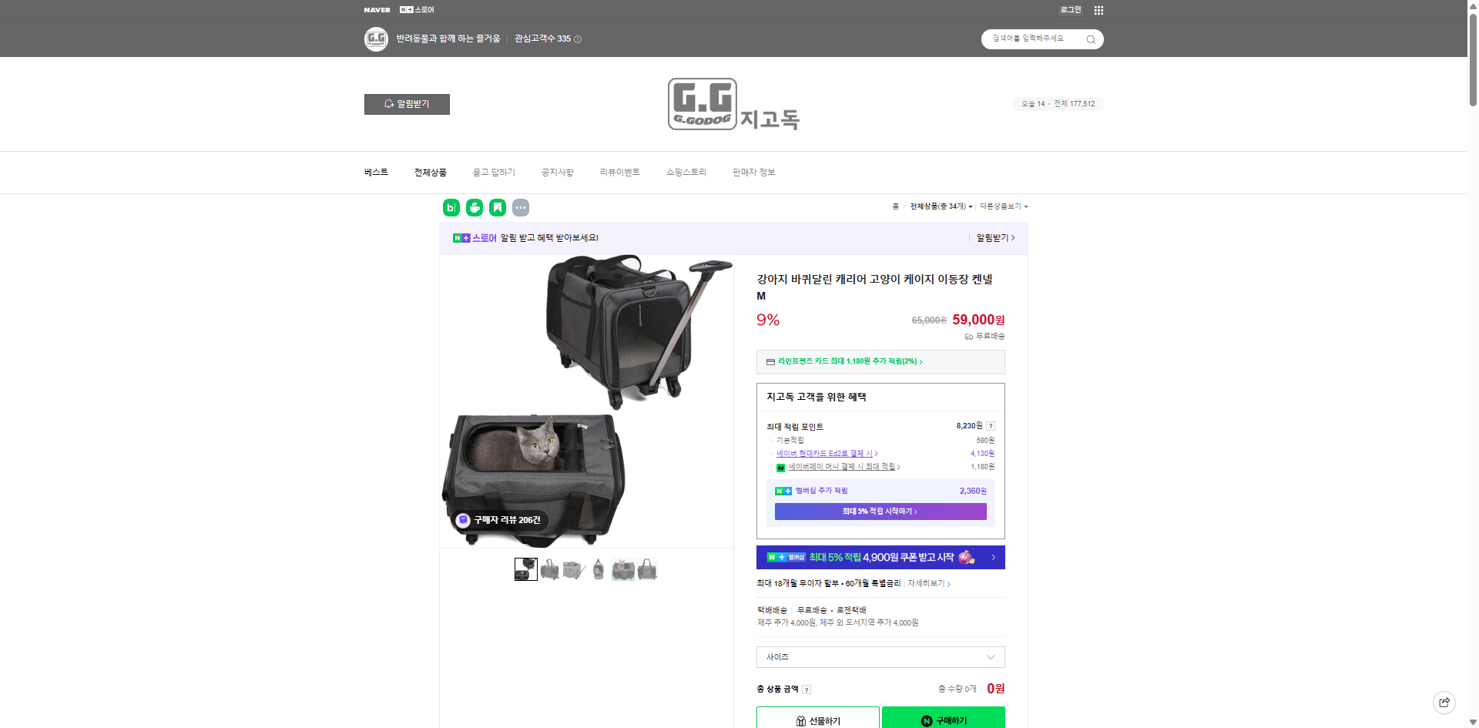
Task: Open the 총 상품 금액 question mark tooltip
Action: 807,689
